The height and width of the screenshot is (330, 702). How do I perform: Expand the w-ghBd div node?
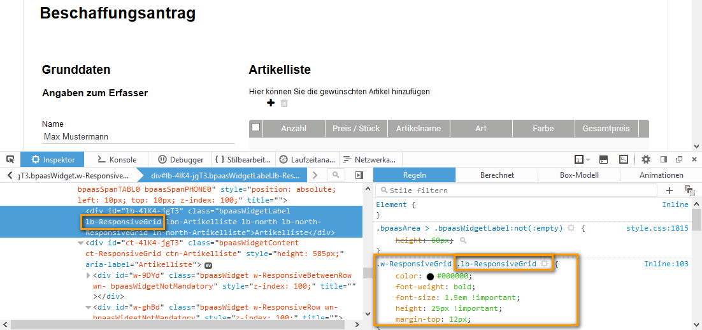pos(89,308)
